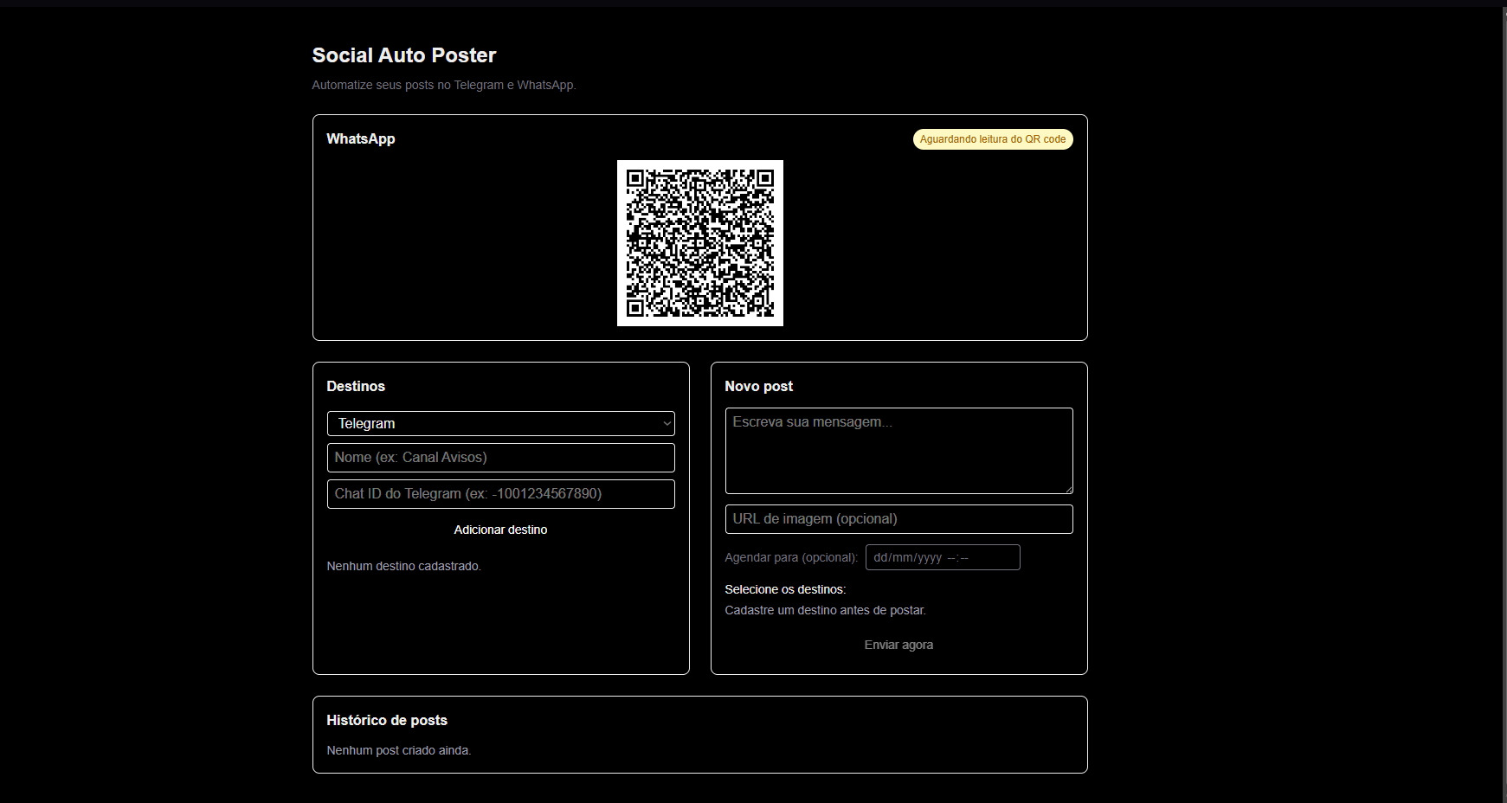Click the 'Automatize seus posts' subtitle

click(444, 85)
